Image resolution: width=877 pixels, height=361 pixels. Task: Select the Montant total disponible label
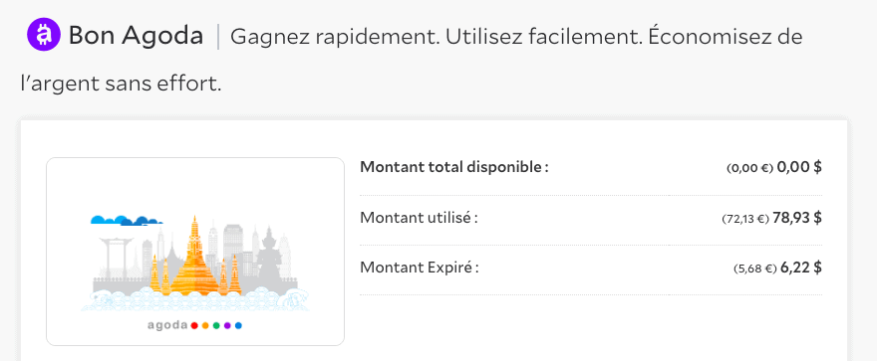tap(454, 167)
